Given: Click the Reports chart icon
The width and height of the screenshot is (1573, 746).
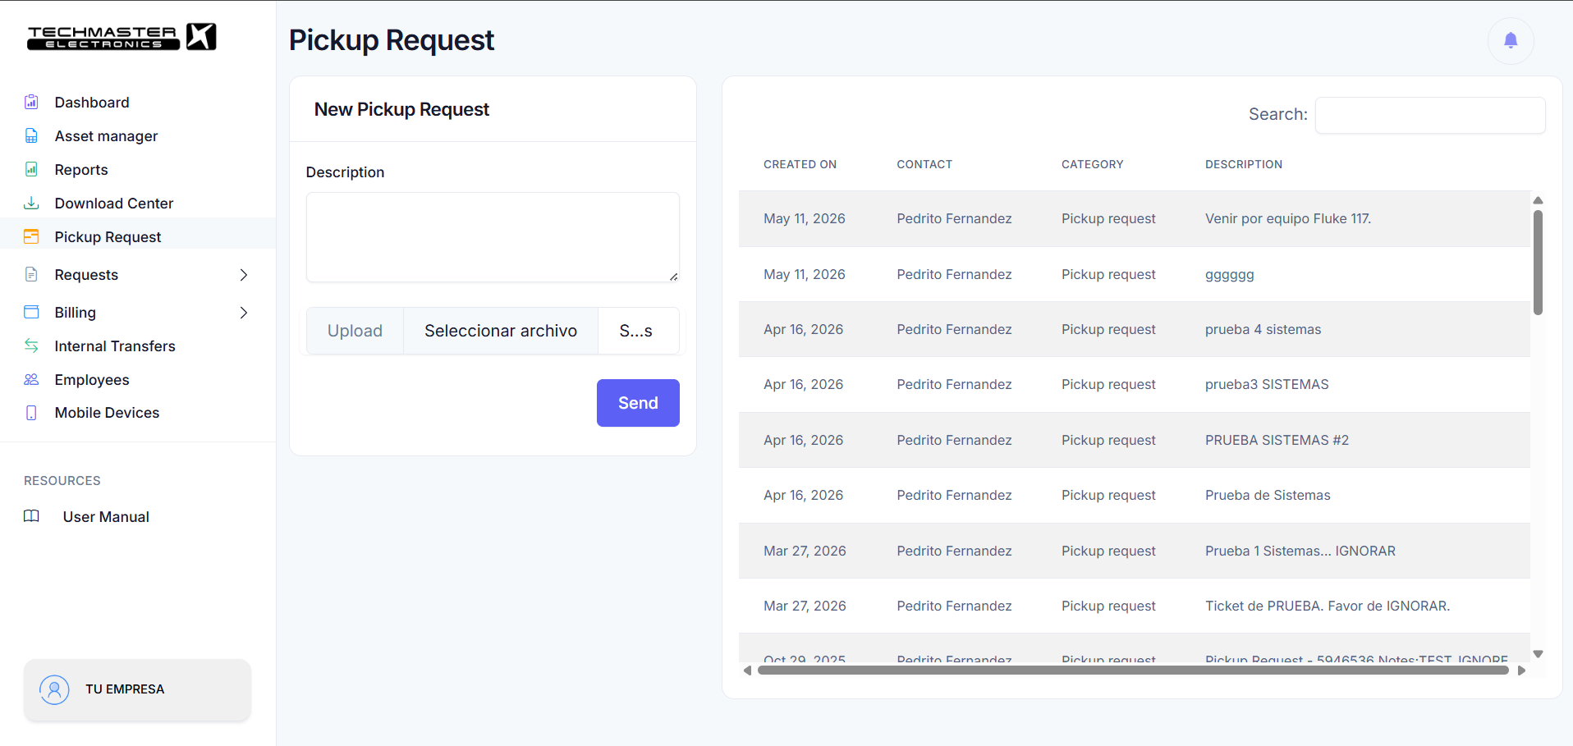Looking at the screenshot, I should (x=31, y=169).
